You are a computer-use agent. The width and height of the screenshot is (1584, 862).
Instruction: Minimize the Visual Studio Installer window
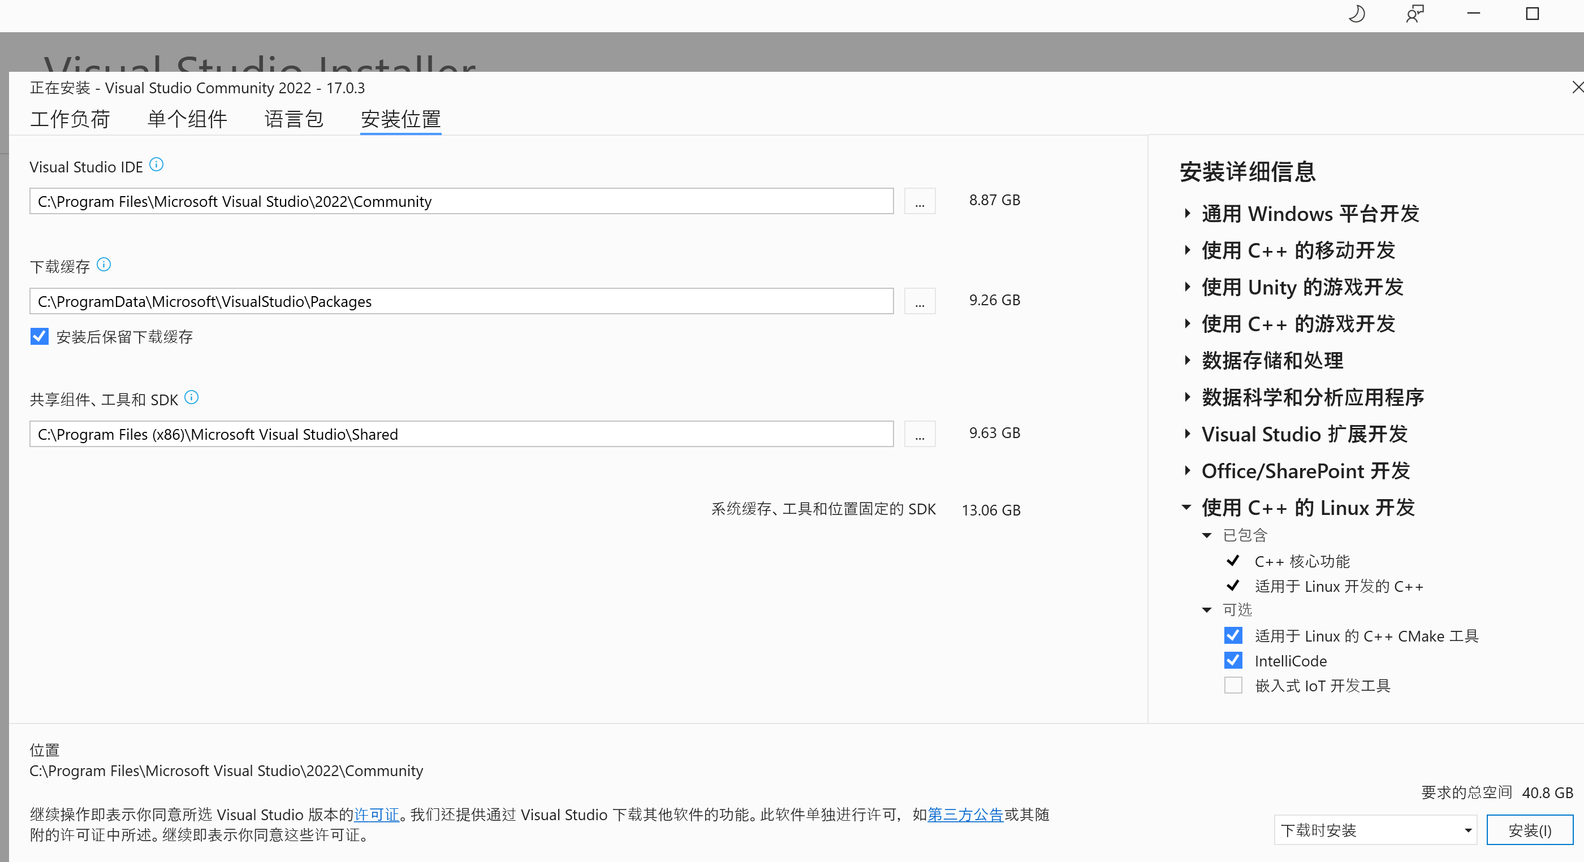tap(1473, 14)
